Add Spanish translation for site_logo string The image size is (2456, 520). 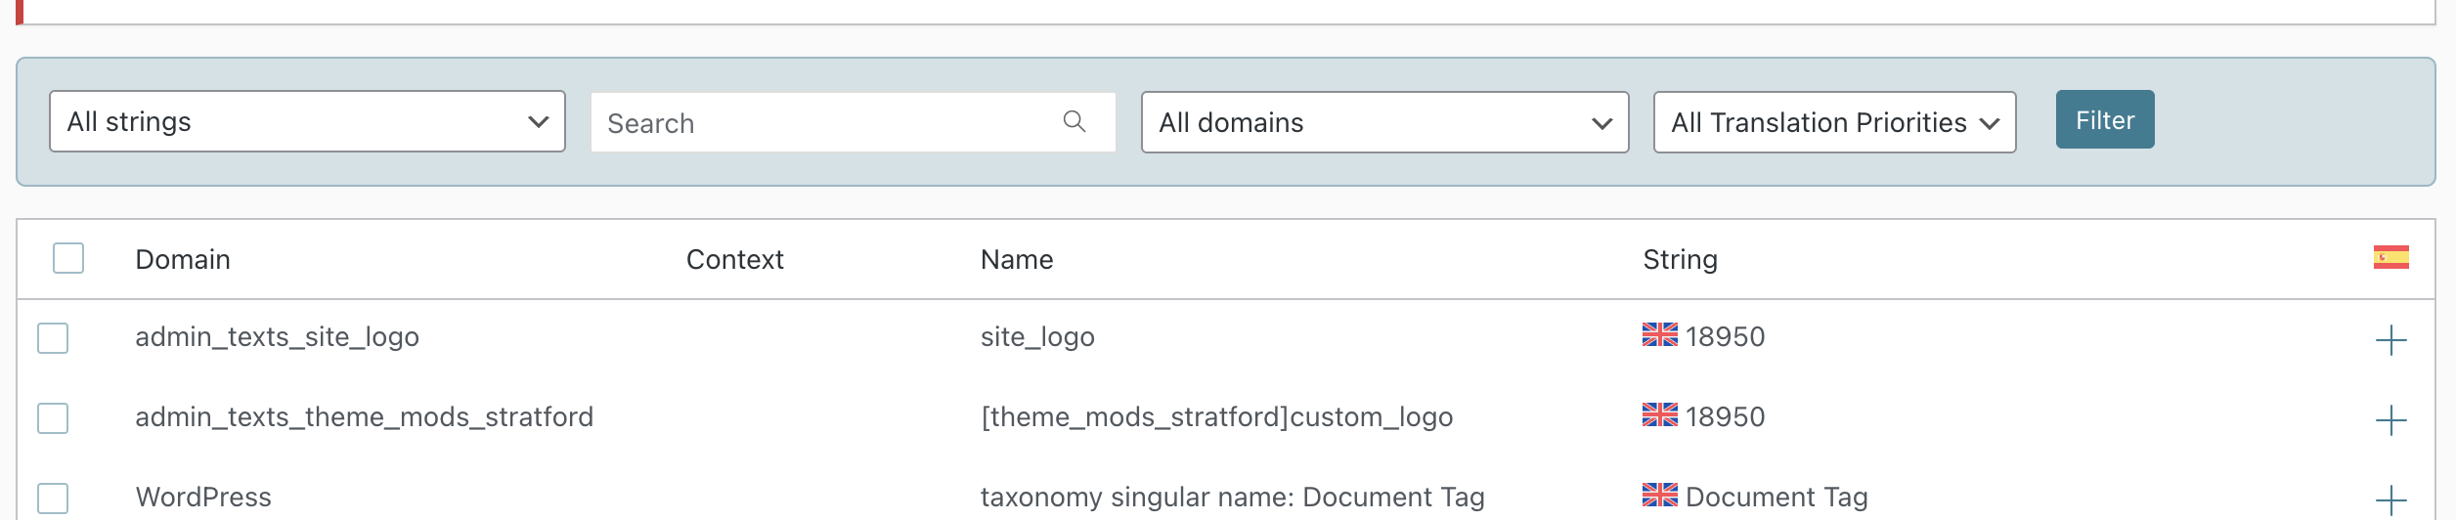coord(2390,340)
